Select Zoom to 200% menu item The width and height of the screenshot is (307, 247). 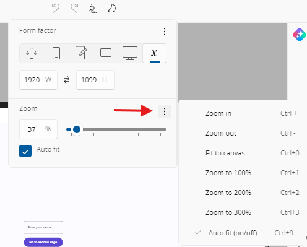click(x=242, y=193)
